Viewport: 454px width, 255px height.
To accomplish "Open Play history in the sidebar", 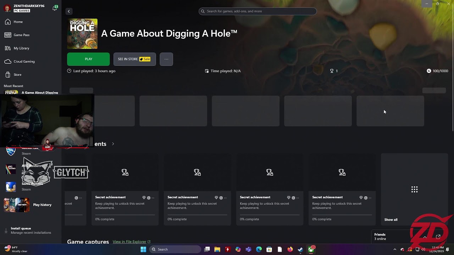I will point(31,205).
